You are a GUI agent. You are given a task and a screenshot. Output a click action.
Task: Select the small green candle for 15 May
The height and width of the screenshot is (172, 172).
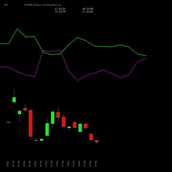[69, 127]
